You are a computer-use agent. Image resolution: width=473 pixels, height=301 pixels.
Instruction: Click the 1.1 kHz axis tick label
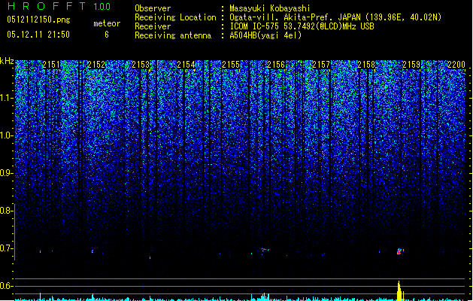(7, 98)
